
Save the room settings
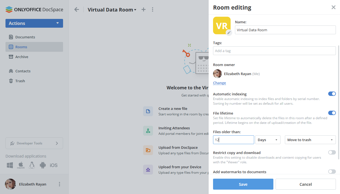coord(243,184)
